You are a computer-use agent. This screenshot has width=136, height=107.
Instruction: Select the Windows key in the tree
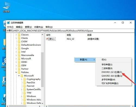[x=31, y=96]
